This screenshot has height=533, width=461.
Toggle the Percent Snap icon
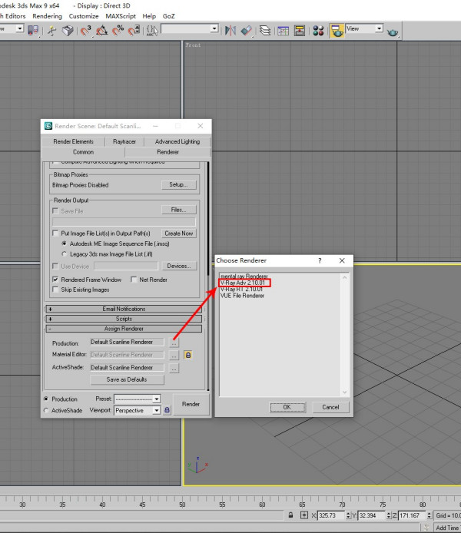coord(118,30)
